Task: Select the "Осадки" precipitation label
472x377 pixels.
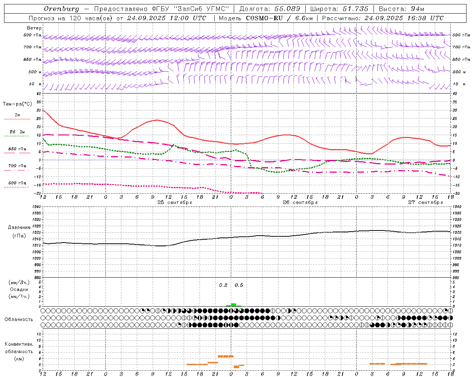Action: click(x=19, y=289)
